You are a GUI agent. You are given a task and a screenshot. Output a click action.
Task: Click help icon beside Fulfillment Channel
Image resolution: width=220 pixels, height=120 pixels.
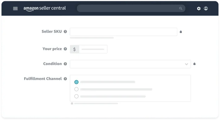pyautogui.click(x=65, y=79)
